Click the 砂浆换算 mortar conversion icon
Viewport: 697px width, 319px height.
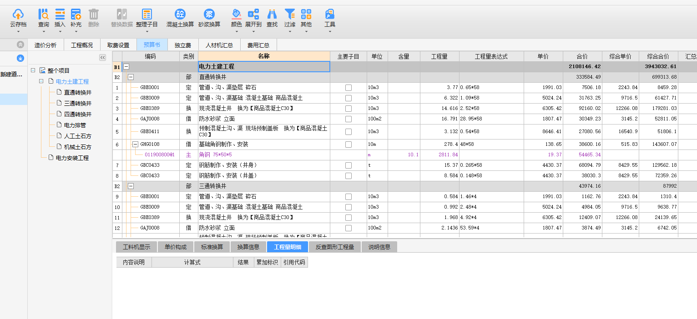coord(209,14)
